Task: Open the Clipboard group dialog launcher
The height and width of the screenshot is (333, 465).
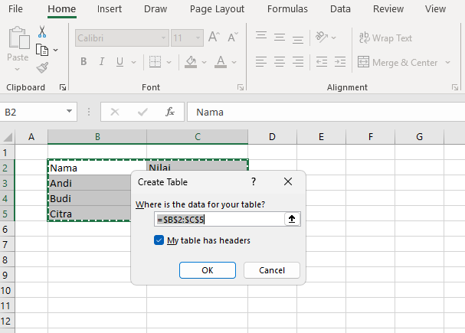Action: click(63, 88)
